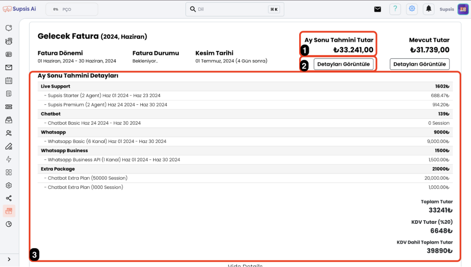The height and width of the screenshot is (267, 471).
Task: Click the ⌘K shortcut badge
Action: [x=274, y=9]
